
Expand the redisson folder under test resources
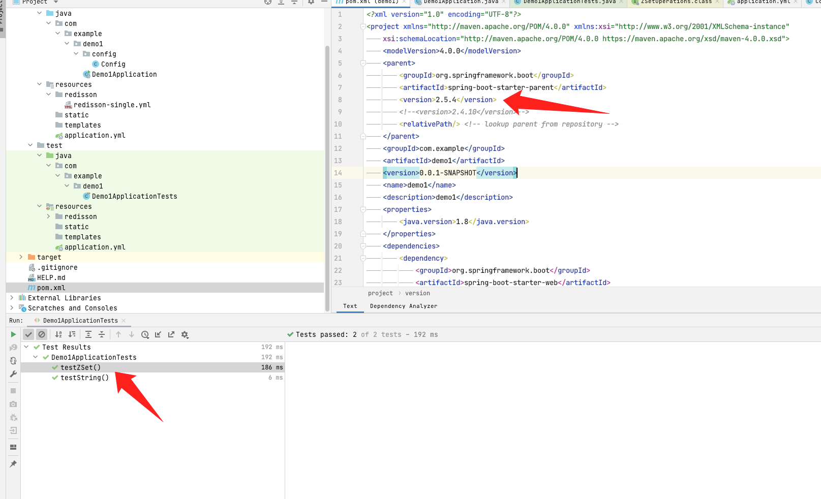(x=49, y=216)
